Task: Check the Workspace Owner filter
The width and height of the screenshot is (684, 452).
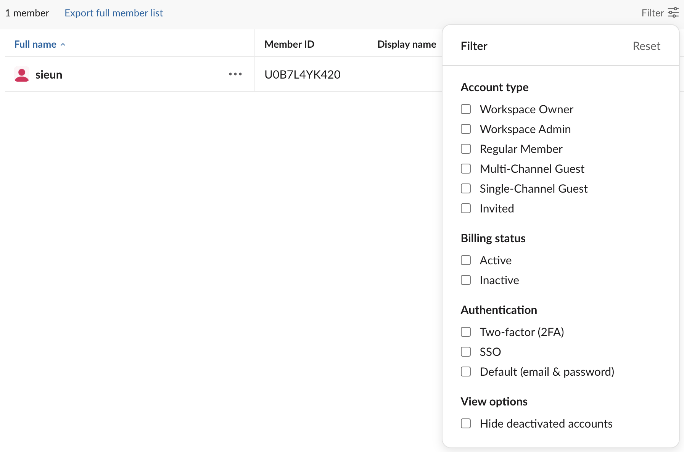Action: tap(466, 109)
